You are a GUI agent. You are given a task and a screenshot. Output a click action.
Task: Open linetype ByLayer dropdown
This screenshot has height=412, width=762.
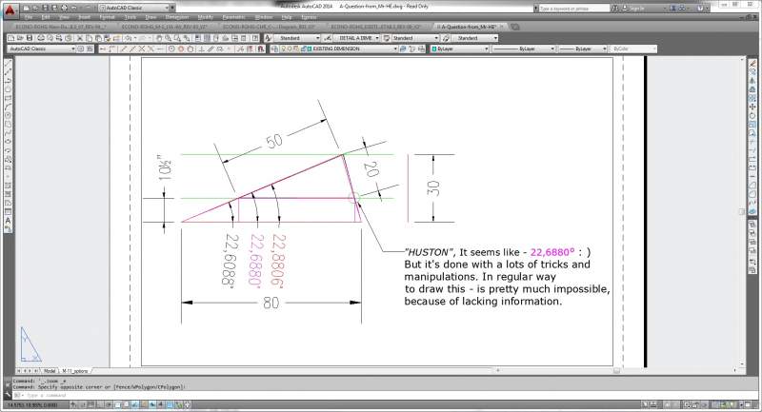(523, 49)
